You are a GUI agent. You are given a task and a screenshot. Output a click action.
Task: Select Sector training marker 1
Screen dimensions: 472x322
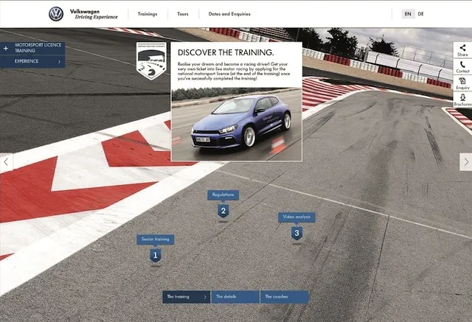click(x=155, y=255)
